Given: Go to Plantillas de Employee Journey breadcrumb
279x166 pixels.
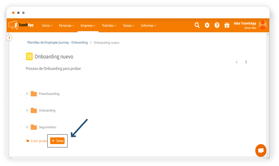Looking at the screenshot, I should (57, 42).
